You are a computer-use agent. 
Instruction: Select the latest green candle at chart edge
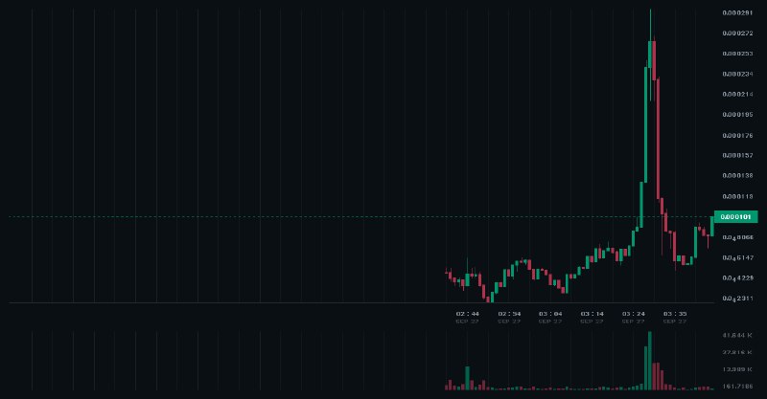711,227
